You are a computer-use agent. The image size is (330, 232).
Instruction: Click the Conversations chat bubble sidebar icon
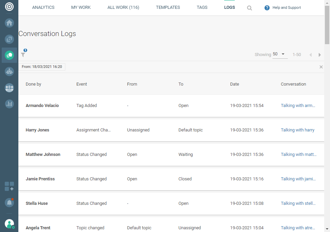tap(9, 55)
